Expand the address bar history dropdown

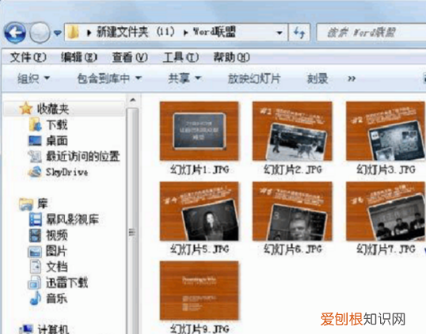coord(279,33)
